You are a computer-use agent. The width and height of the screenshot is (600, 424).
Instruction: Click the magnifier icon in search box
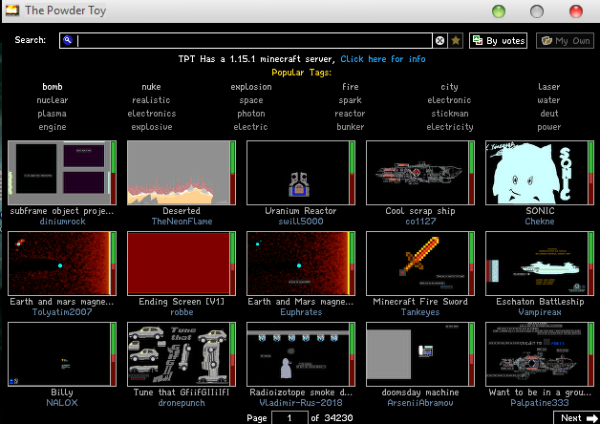coord(68,40)
